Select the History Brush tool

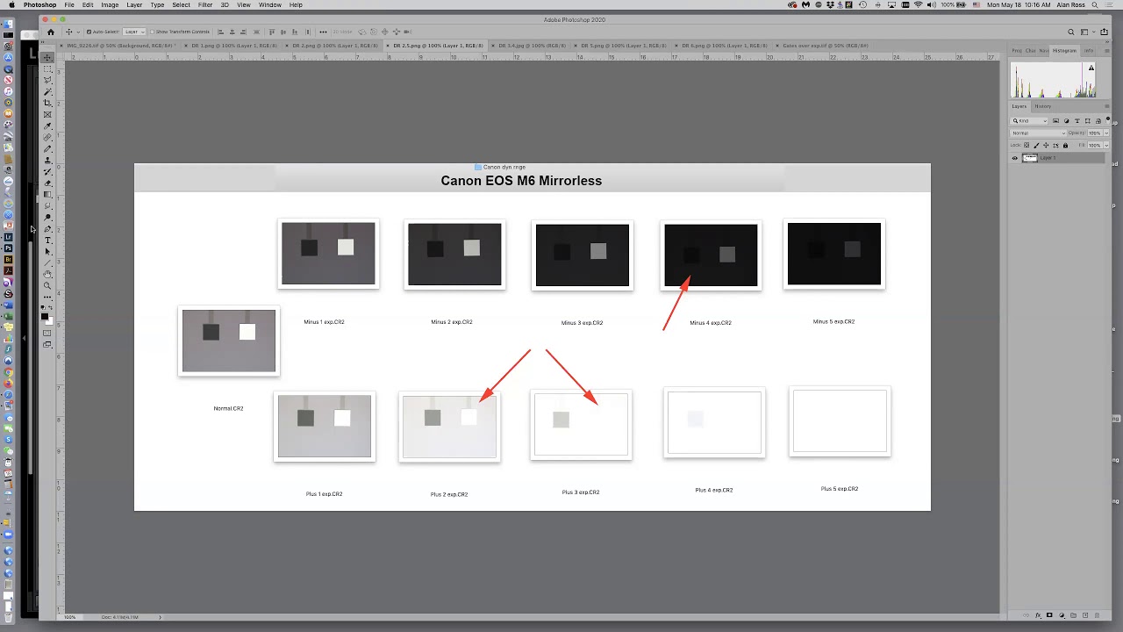(48, 170)
